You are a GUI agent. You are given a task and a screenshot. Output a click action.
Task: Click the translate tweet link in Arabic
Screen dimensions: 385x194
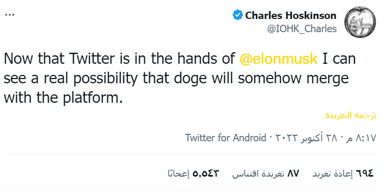351,115
